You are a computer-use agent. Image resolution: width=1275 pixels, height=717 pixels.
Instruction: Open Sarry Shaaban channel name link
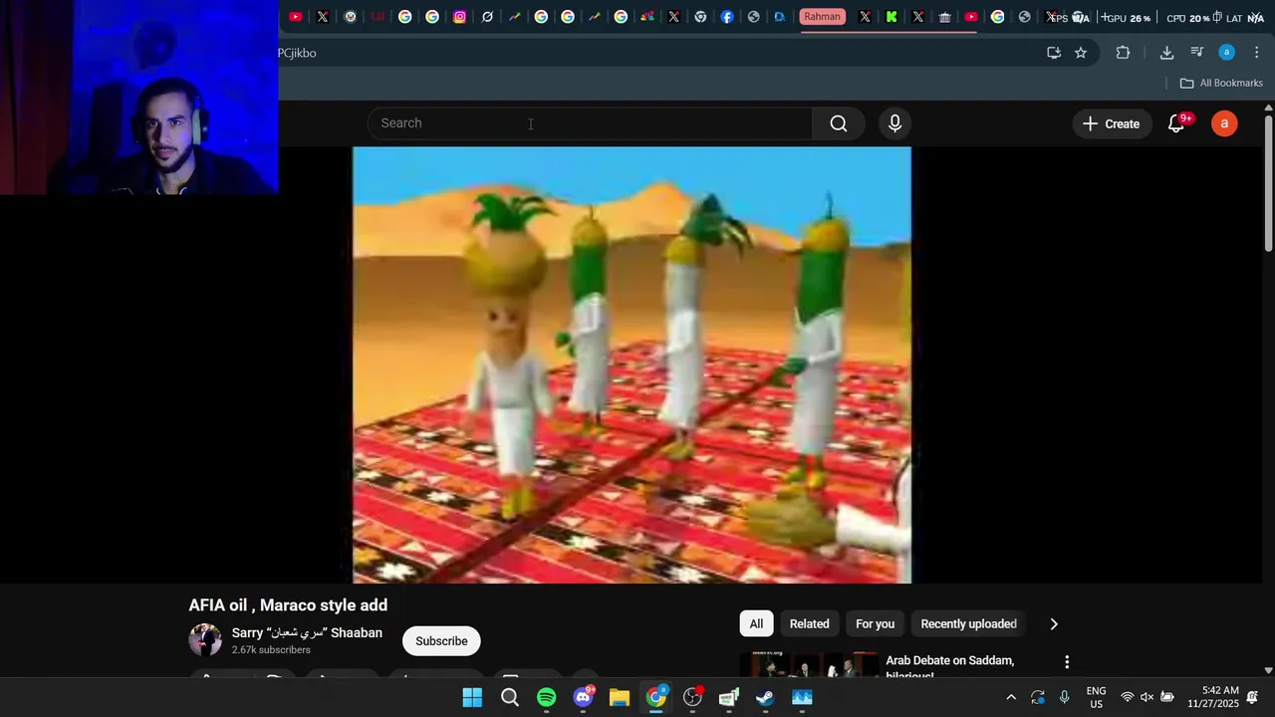coord(307,633)
